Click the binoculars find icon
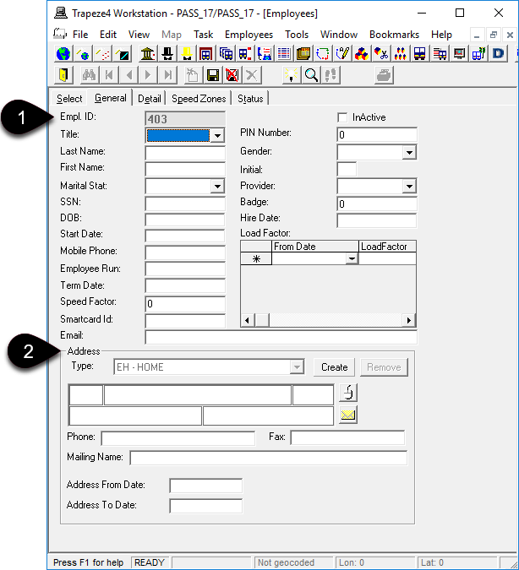Image resolution: width=519 pixels, height=570 pixels. pos(89,75)
